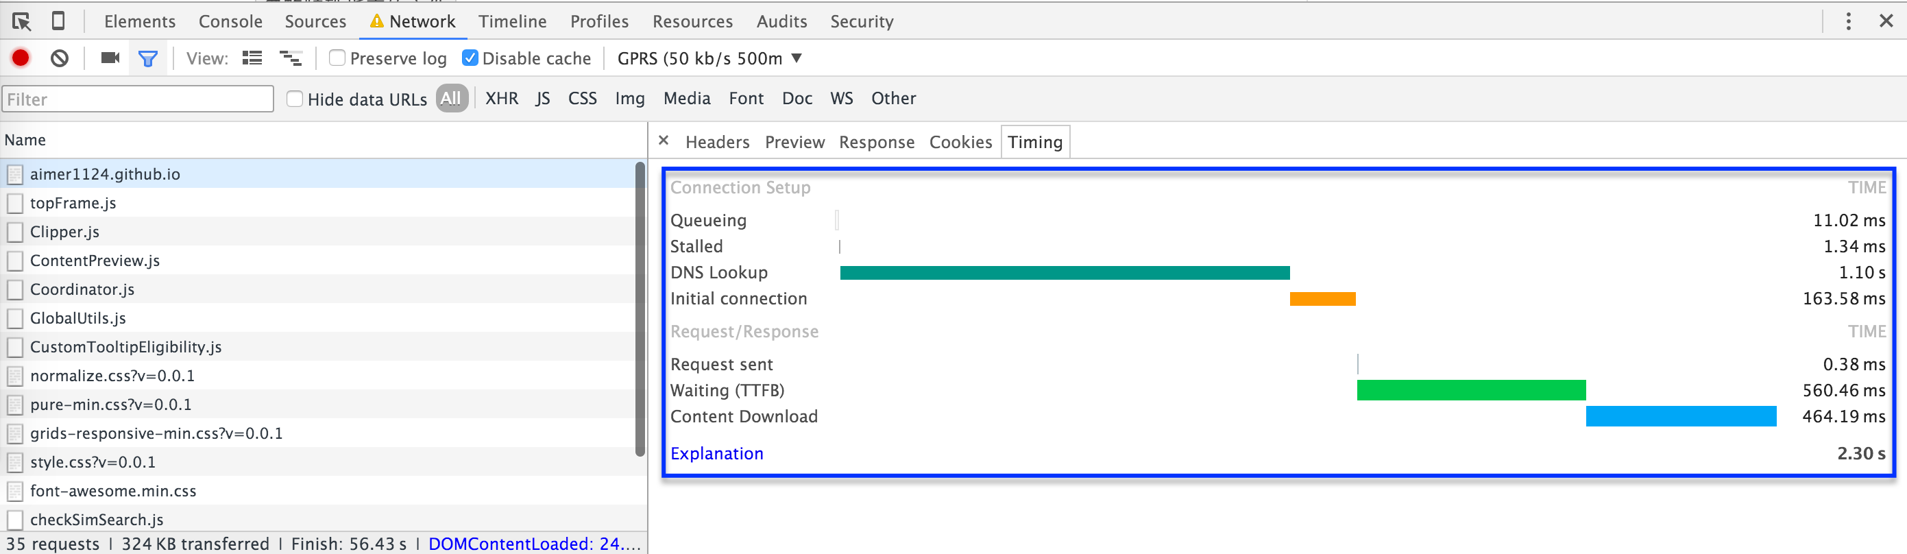The height and width of the screenshot is (554, 1907).
Task: Enable the Preserve log checkbox
Action: tap(337, 58)
